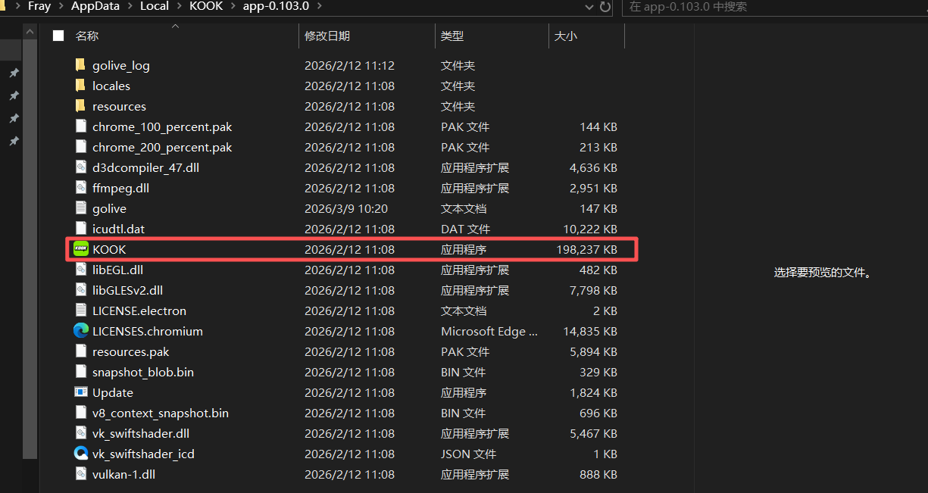
Task: Click the chrome_100_percent.pak file icon
Action: [81, 126]
